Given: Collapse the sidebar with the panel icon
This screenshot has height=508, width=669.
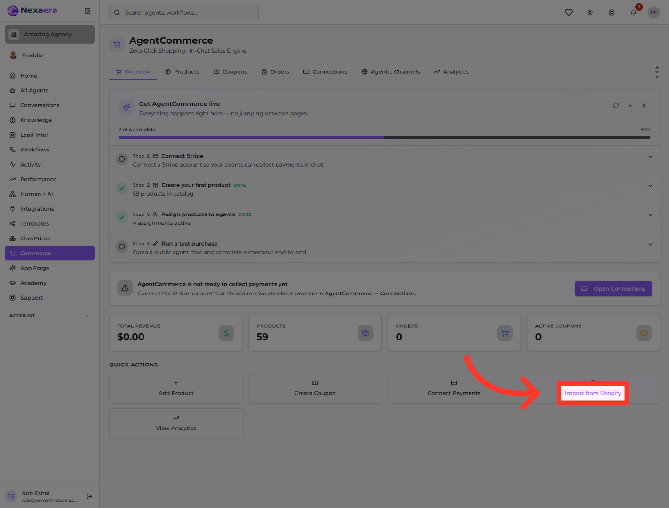Looking at the screenshot, I should pyautogui.click(x=88, y=11).
